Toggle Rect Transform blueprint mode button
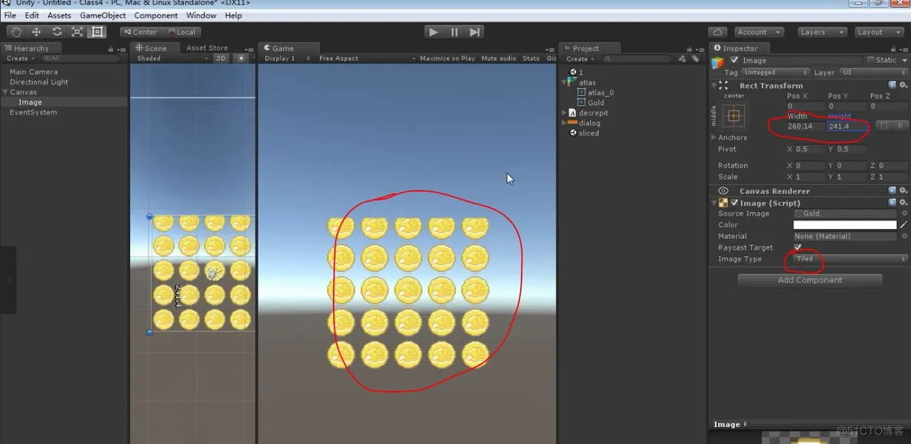 coord(884,125)
